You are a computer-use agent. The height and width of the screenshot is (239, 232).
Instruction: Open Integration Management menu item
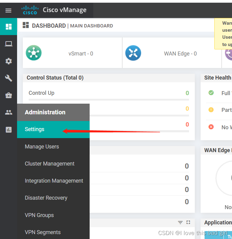coord(53,181)
